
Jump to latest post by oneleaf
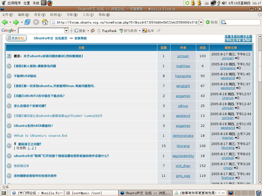237,158
